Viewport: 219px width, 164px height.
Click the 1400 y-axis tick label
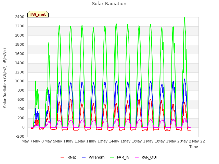[20, 63]
